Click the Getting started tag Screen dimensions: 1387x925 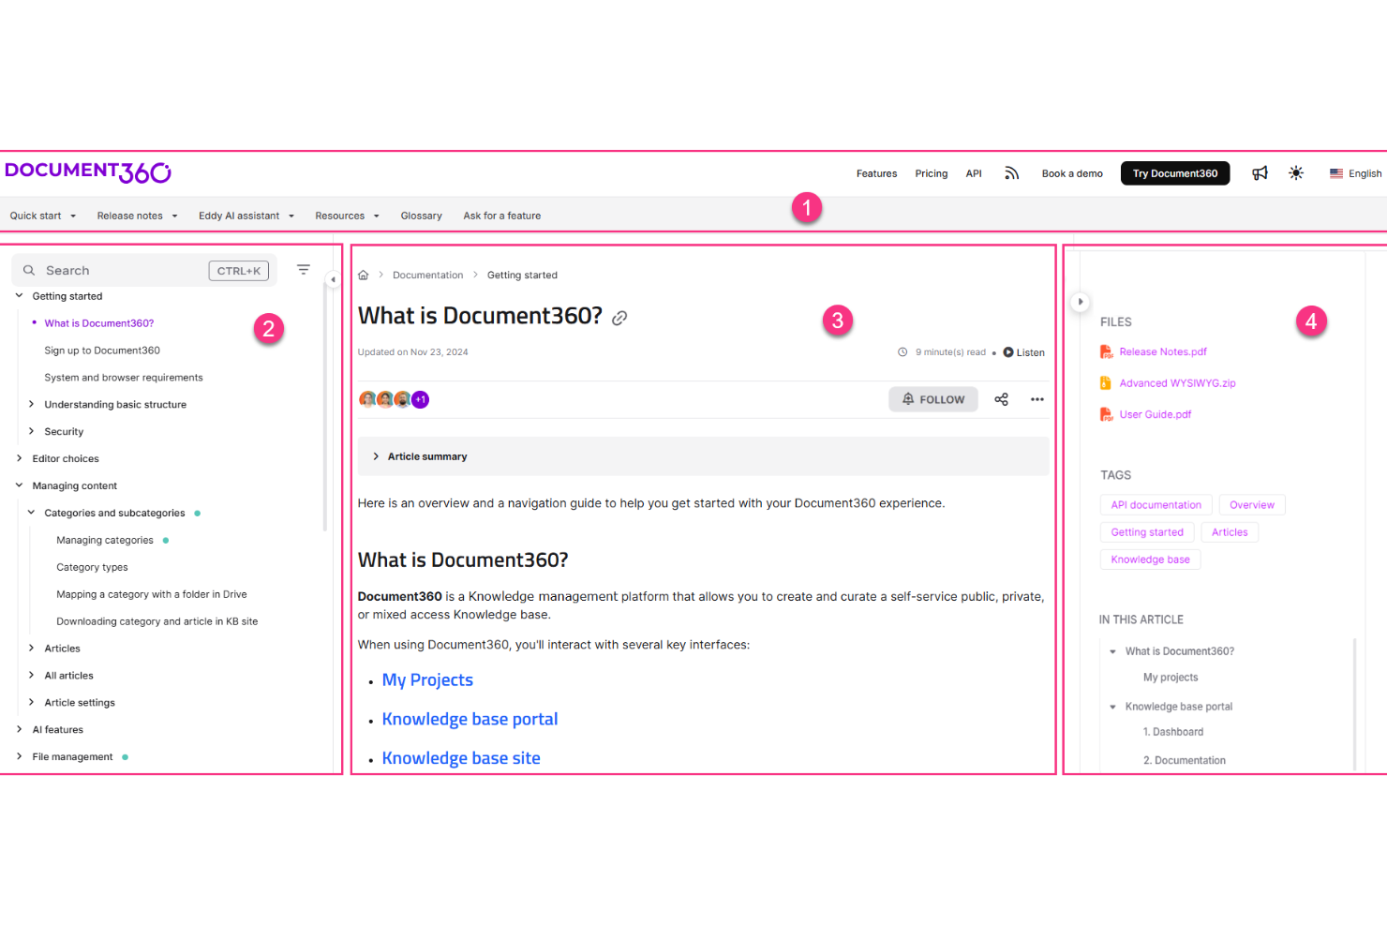coord(1147,532)
